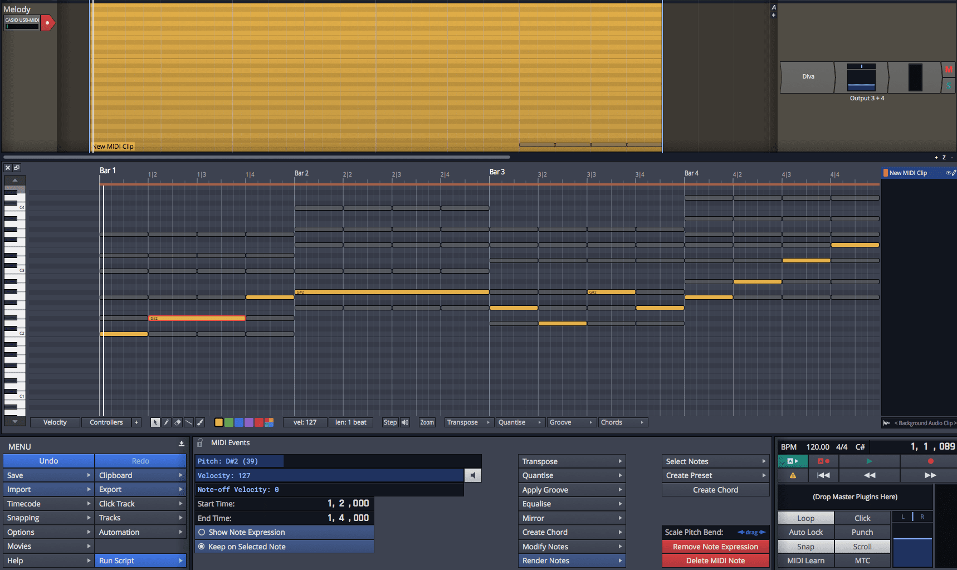The image size is (957, 570).
Task: Activate the selection arrow tool
Action: point(155,422)
